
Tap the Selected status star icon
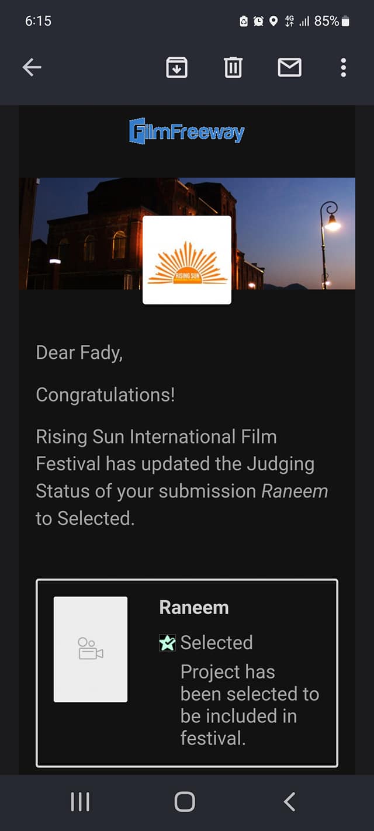tap(167, 643)
